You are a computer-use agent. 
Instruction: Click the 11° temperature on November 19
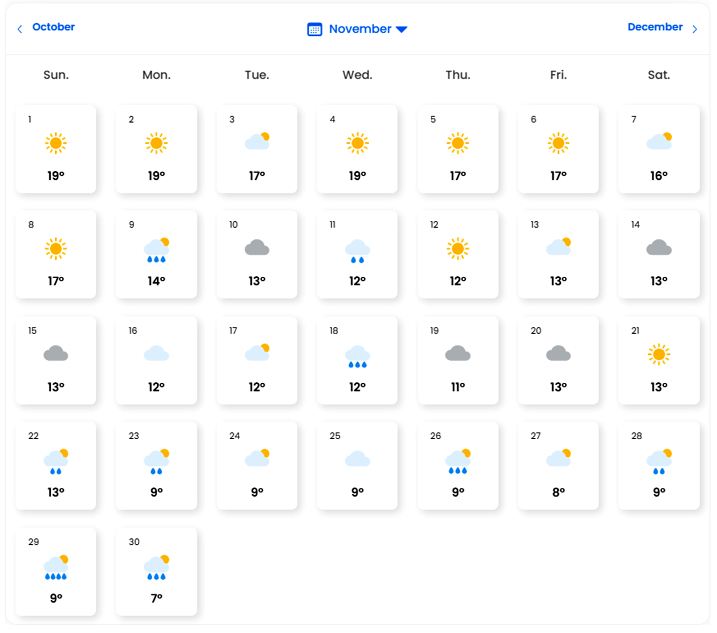(458, 387)
